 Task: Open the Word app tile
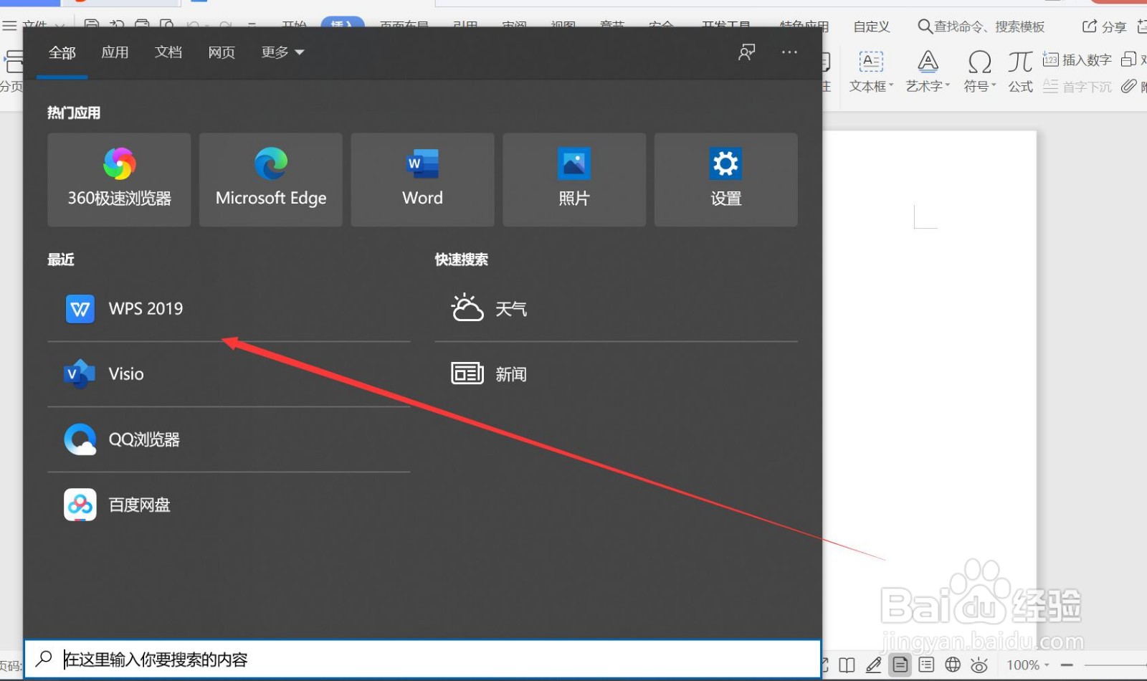click(x=422, y=180)
